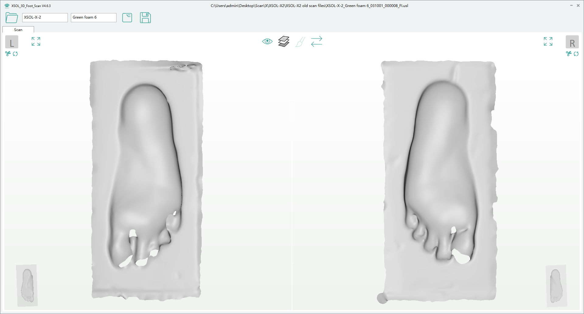Image resolution: width=584 pixels, height=314 pixels.
Task: Toggle the eye visibility icon
Action: point(267,41)
